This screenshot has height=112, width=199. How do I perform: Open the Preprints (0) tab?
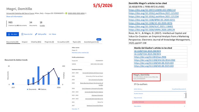coord(49,42)
